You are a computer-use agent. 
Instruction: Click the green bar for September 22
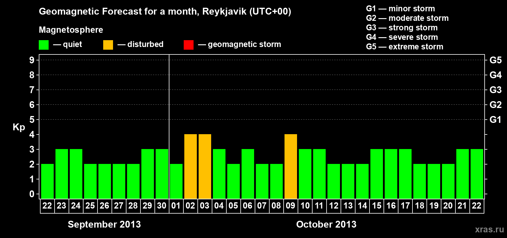point(47,181)
